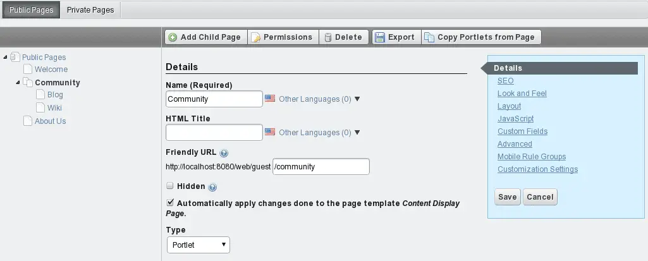648x261 pixels.
Task: Click the green plus icon on Add Child Page
Action: point(173,37)
